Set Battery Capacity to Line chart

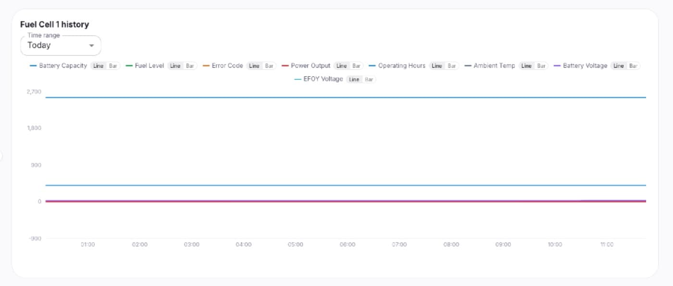coord(98,66)
